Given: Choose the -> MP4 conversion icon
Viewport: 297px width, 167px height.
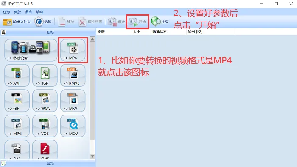Looking at the screenshot, I should (73, 50).
